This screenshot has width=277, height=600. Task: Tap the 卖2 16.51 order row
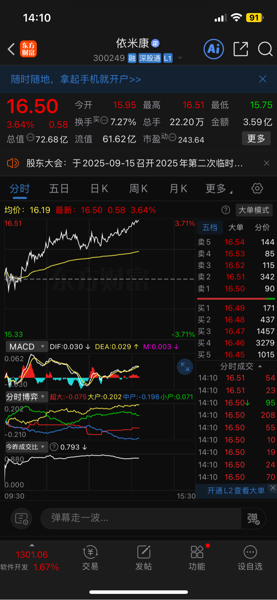point(236,277)
